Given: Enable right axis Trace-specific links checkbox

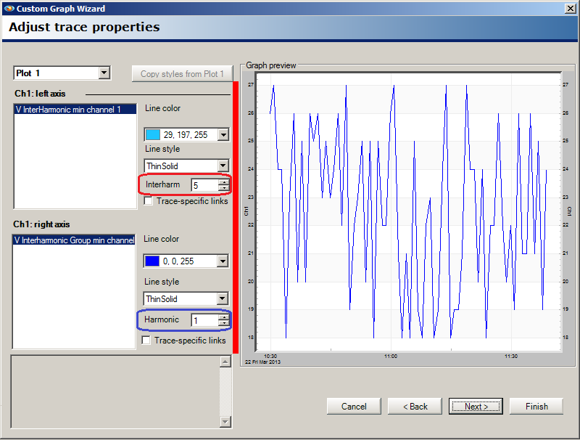Looking at the screenshot, I should 146,340.
